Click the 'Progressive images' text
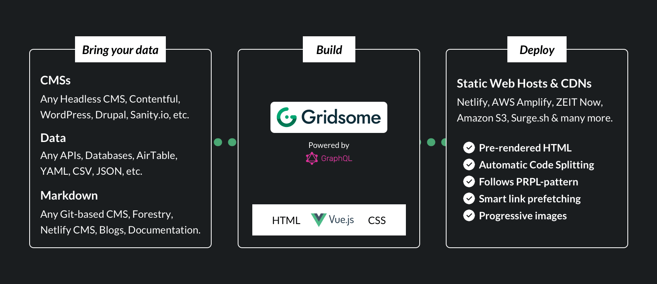This screenshot has height=284, width=657. (x=523, y=216)
